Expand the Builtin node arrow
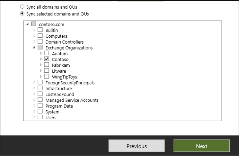This screenshot has width=239, height=156. [34, 30]
